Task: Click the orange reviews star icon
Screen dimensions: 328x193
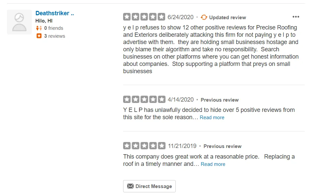Action: 39,36
